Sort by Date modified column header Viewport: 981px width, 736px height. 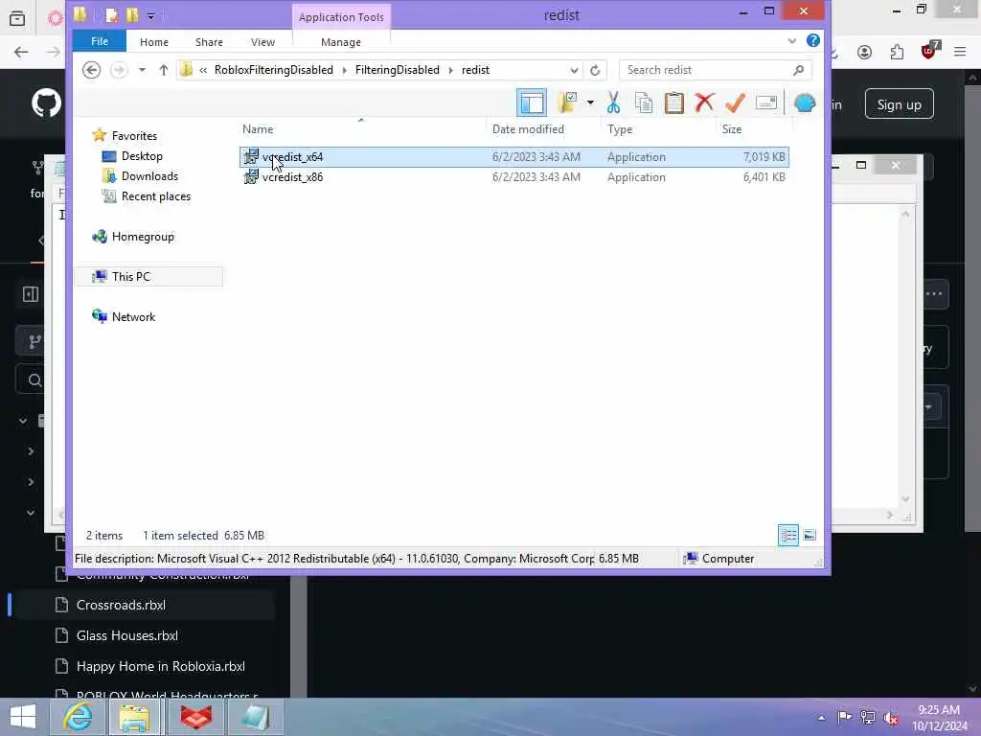coord(528,129)
